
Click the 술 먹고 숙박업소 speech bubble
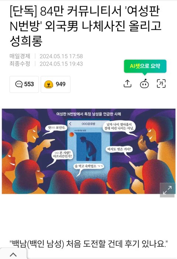[x=89, y=166]
